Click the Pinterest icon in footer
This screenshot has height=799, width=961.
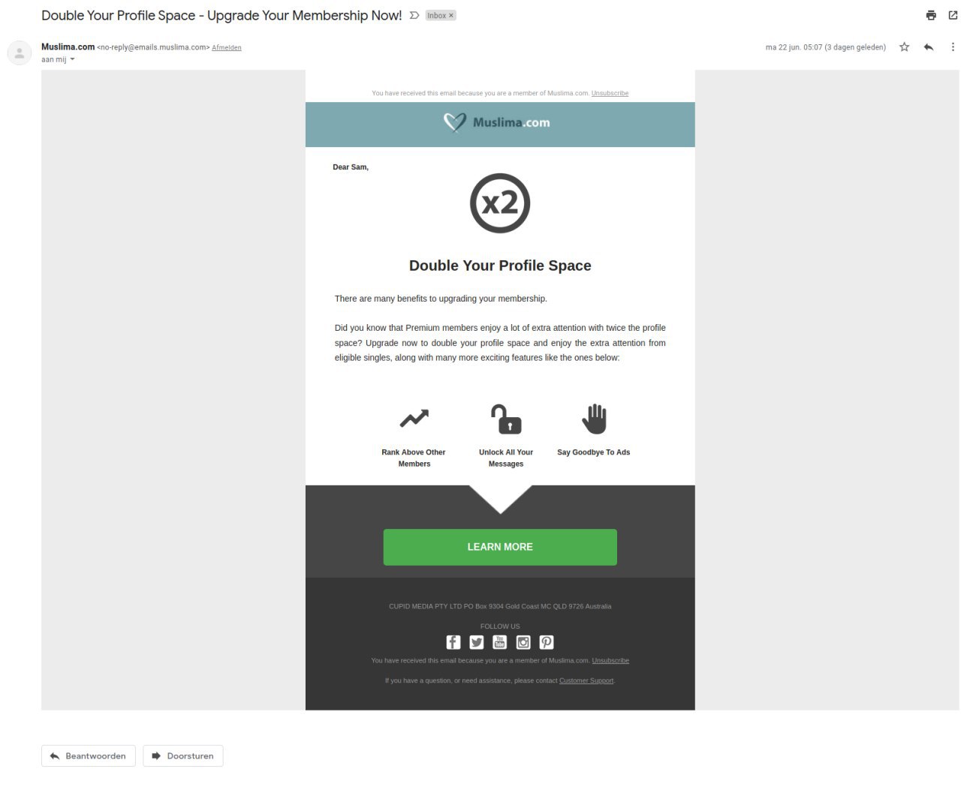[547, 642]
